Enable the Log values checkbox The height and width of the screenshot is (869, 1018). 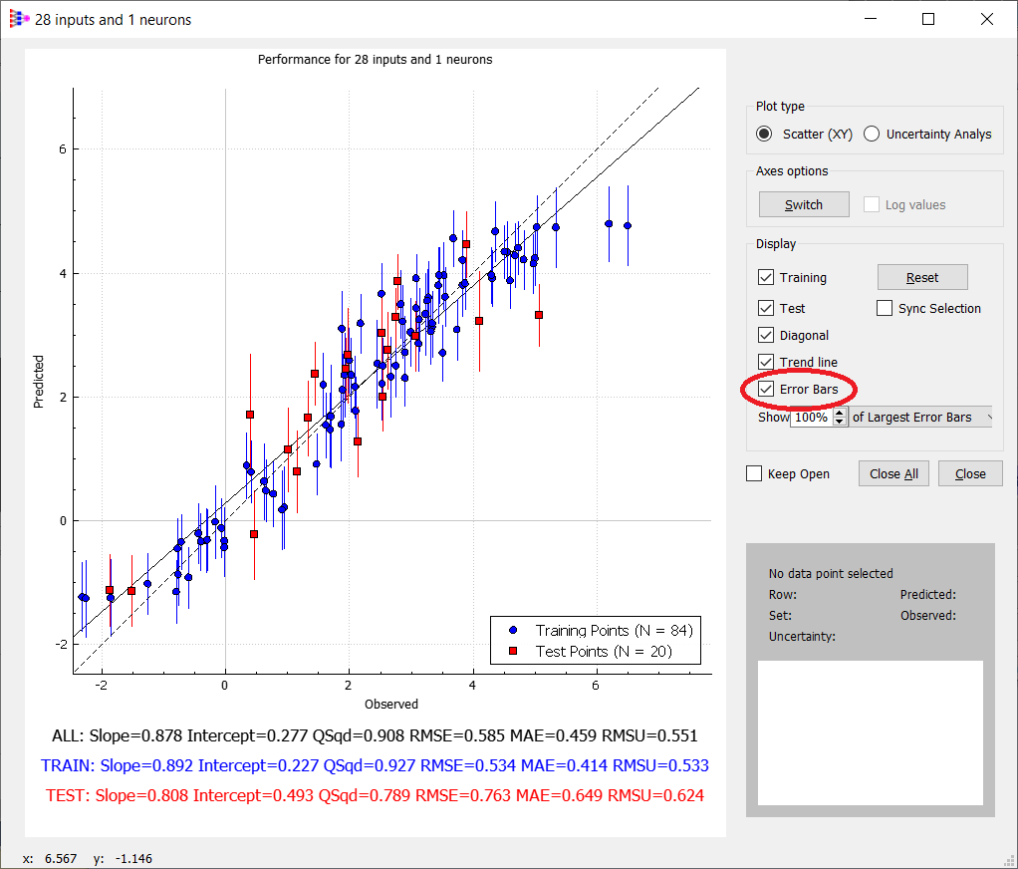point(872,204)
